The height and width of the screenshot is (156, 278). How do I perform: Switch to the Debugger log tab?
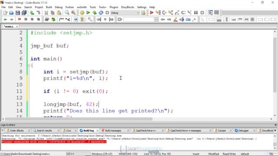[x=243, y=130]
